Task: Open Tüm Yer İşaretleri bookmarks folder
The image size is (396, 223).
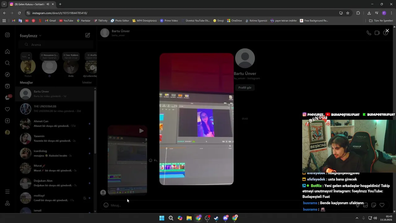Action: [x=381, y=21]
